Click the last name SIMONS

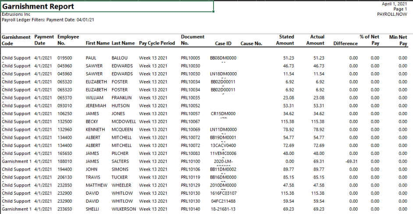120,169
